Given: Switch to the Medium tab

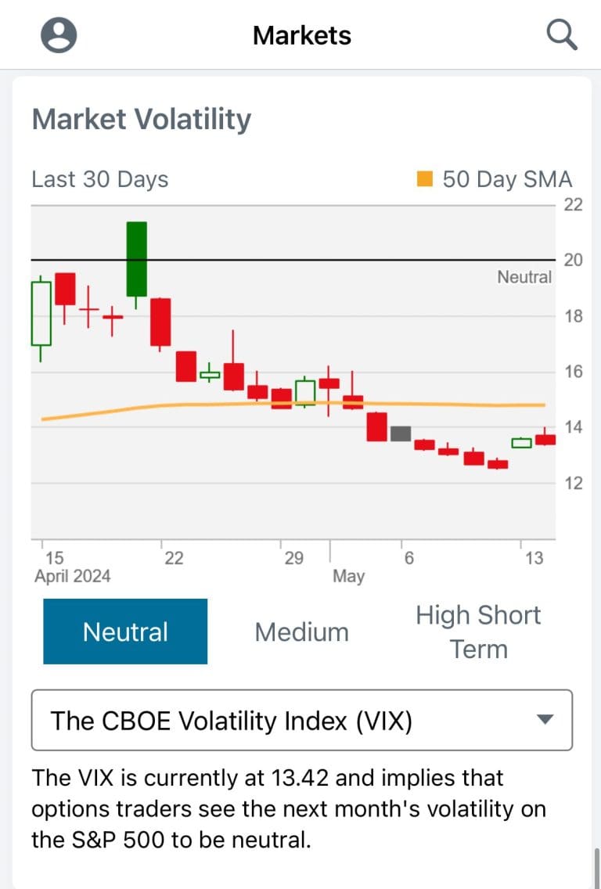Looking at the screenshot, I should click(301, 632).
